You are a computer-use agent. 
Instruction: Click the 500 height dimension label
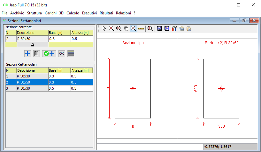(x=196, y=89)
